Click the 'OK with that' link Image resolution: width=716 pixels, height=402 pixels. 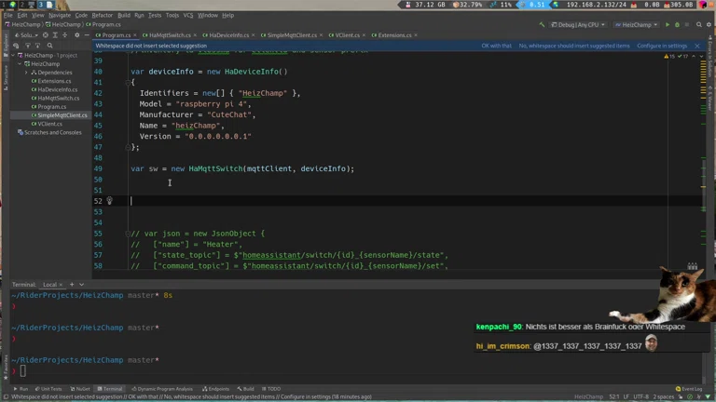(x=496, y=46)
